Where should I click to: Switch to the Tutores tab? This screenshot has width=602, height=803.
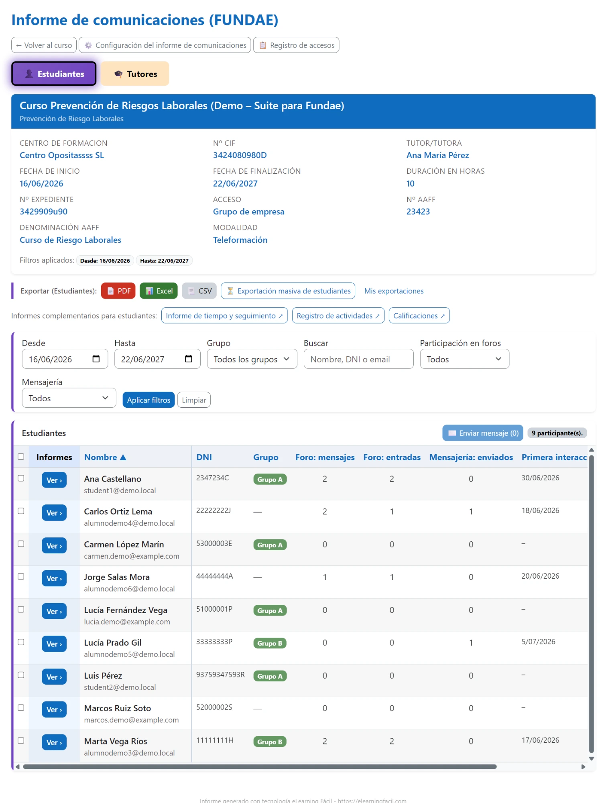pyautogui.click(x=135, y=74)
